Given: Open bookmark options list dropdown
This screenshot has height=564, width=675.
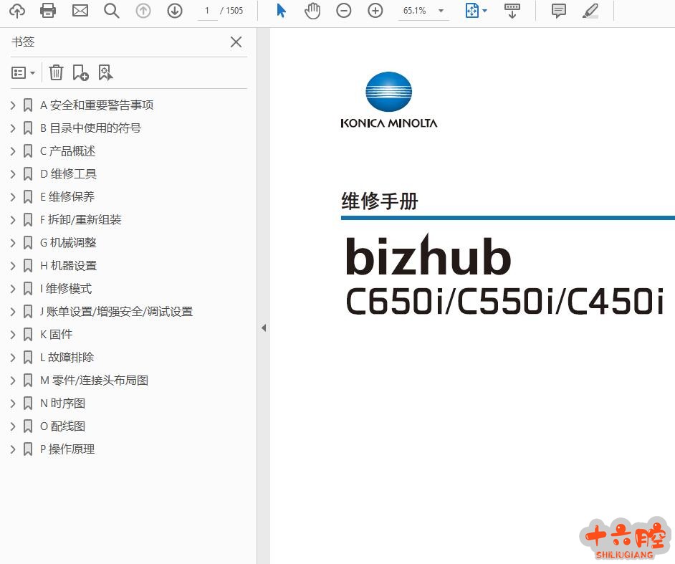Looking at the screenshot, I should pos(24,72).
